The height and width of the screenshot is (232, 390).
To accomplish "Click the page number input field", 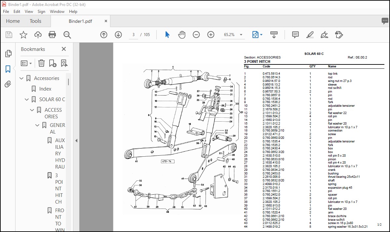I will (134, 35).
